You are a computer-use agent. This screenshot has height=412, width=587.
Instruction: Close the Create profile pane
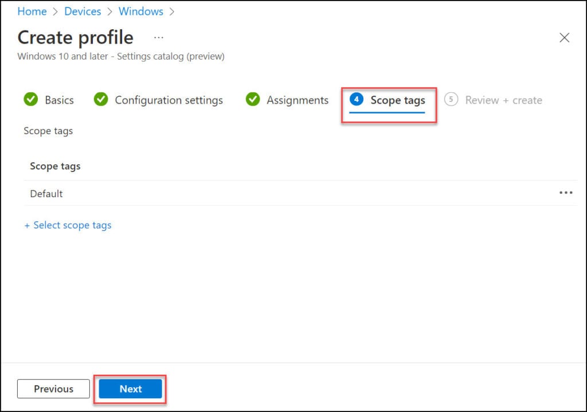click(x=564, y=37)
